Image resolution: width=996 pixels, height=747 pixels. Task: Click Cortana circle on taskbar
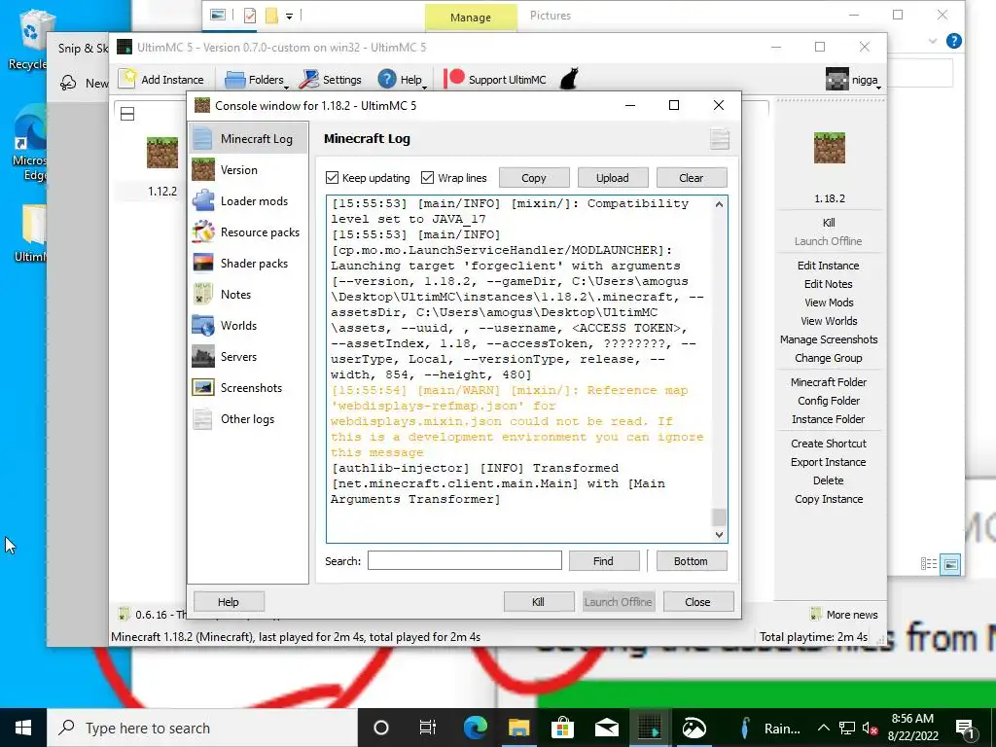point(381,728)
